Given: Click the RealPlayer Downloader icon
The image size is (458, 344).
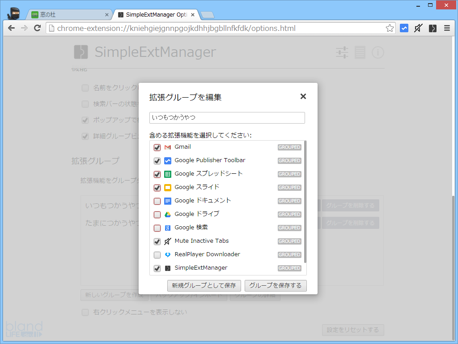Looking at the screenshot, I should (x=168, y=254).
